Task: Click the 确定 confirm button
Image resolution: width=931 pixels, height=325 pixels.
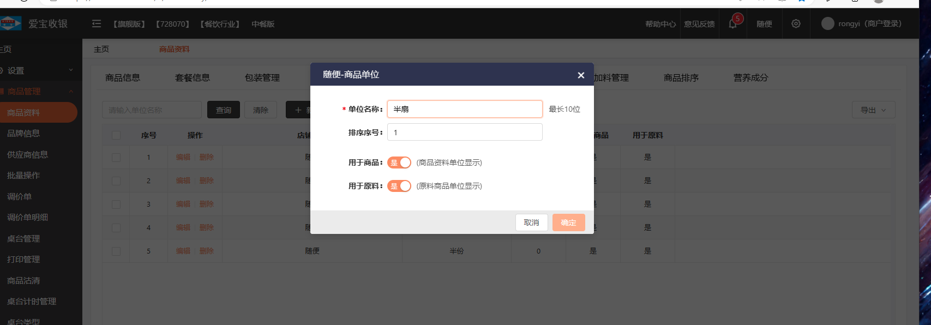Action: click(x=568, y=222)
